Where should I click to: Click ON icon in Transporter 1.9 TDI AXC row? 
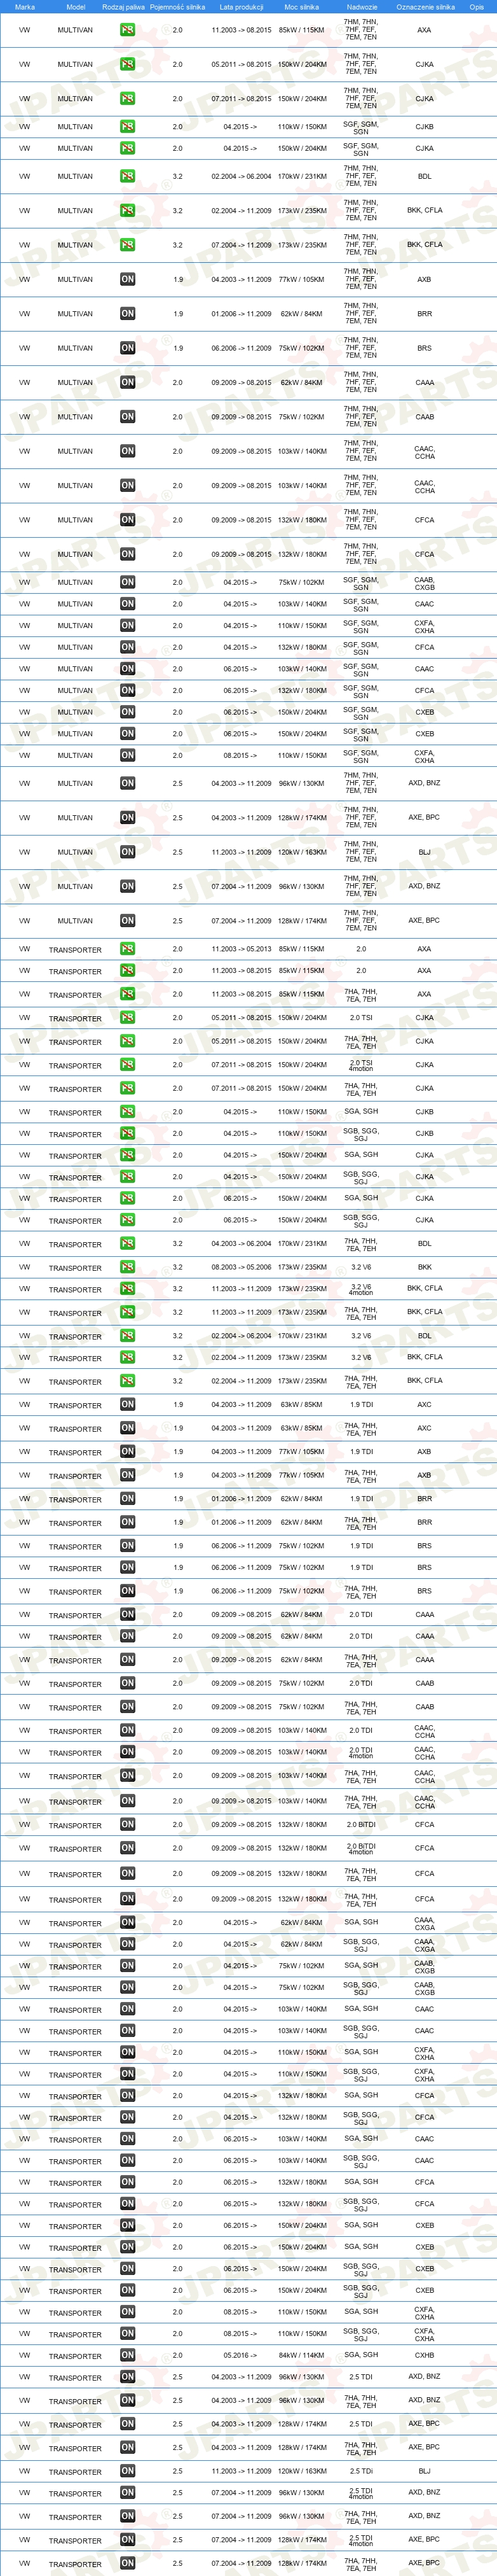click(128, 1405)
